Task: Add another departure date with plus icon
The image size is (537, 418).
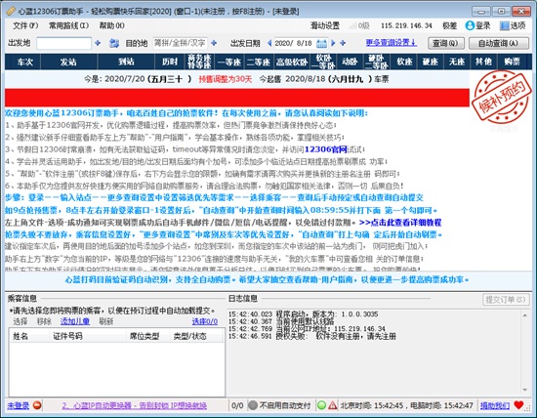Action: pyautogui.click(x=343, y=43)
